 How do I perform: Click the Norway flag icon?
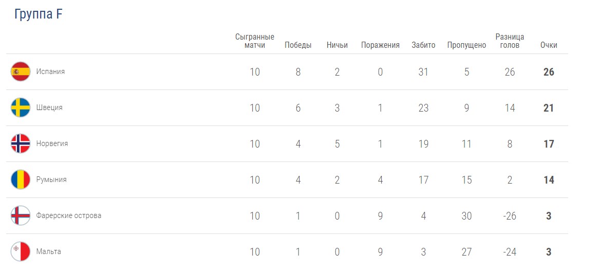(21, 143)
